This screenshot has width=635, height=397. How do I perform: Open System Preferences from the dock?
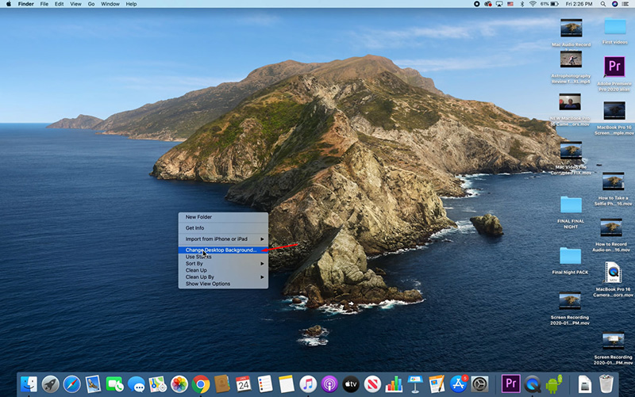click(x=480, y=384)
